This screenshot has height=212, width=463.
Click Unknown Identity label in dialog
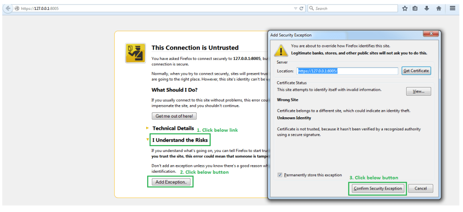294,118
